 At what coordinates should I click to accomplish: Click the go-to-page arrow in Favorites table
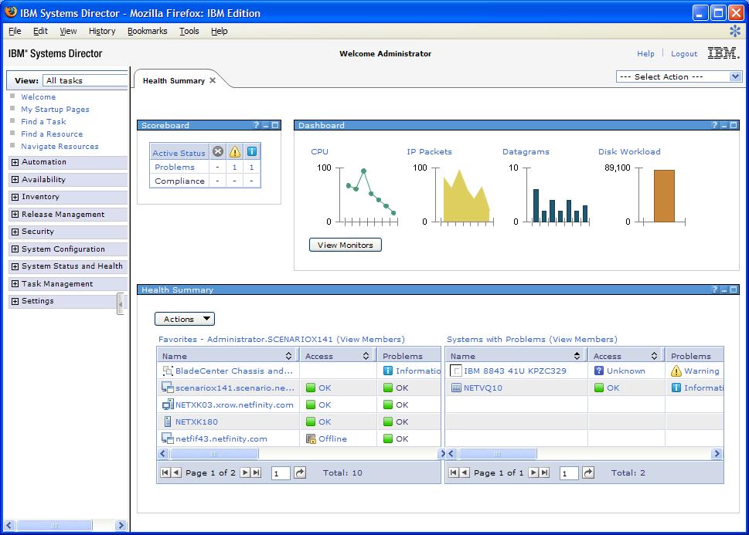299,472
